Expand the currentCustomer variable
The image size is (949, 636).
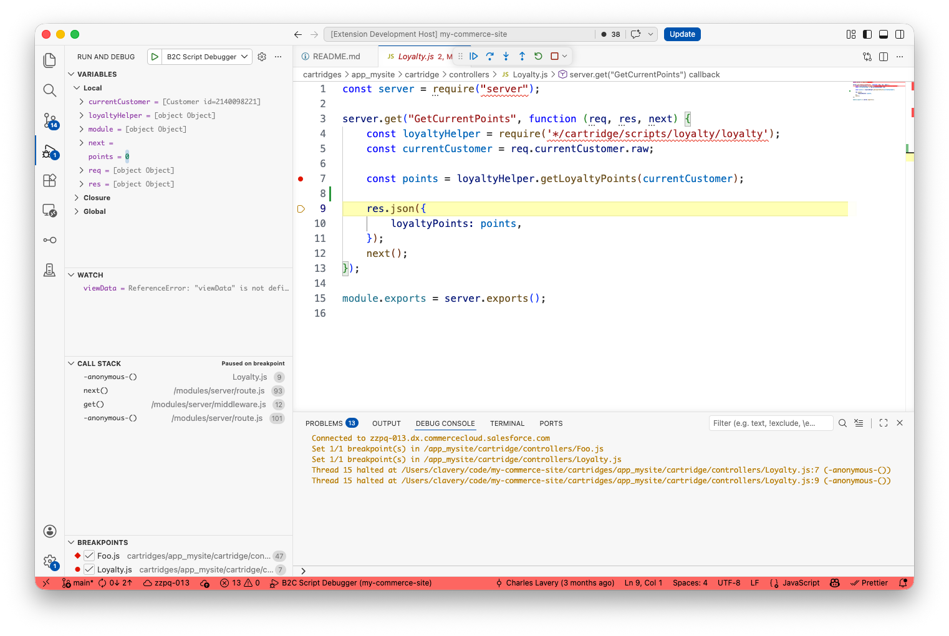click(81, 102)
